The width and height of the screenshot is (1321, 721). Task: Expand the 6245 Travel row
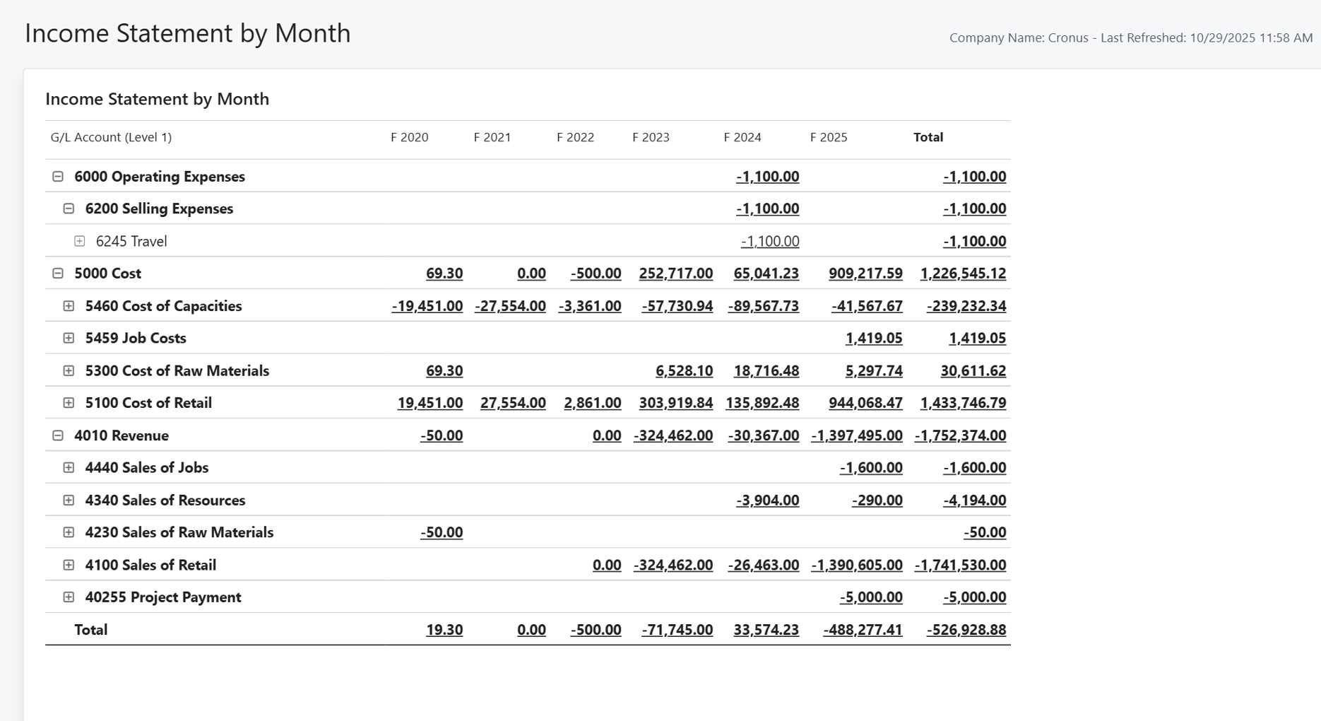coord(80,241)
